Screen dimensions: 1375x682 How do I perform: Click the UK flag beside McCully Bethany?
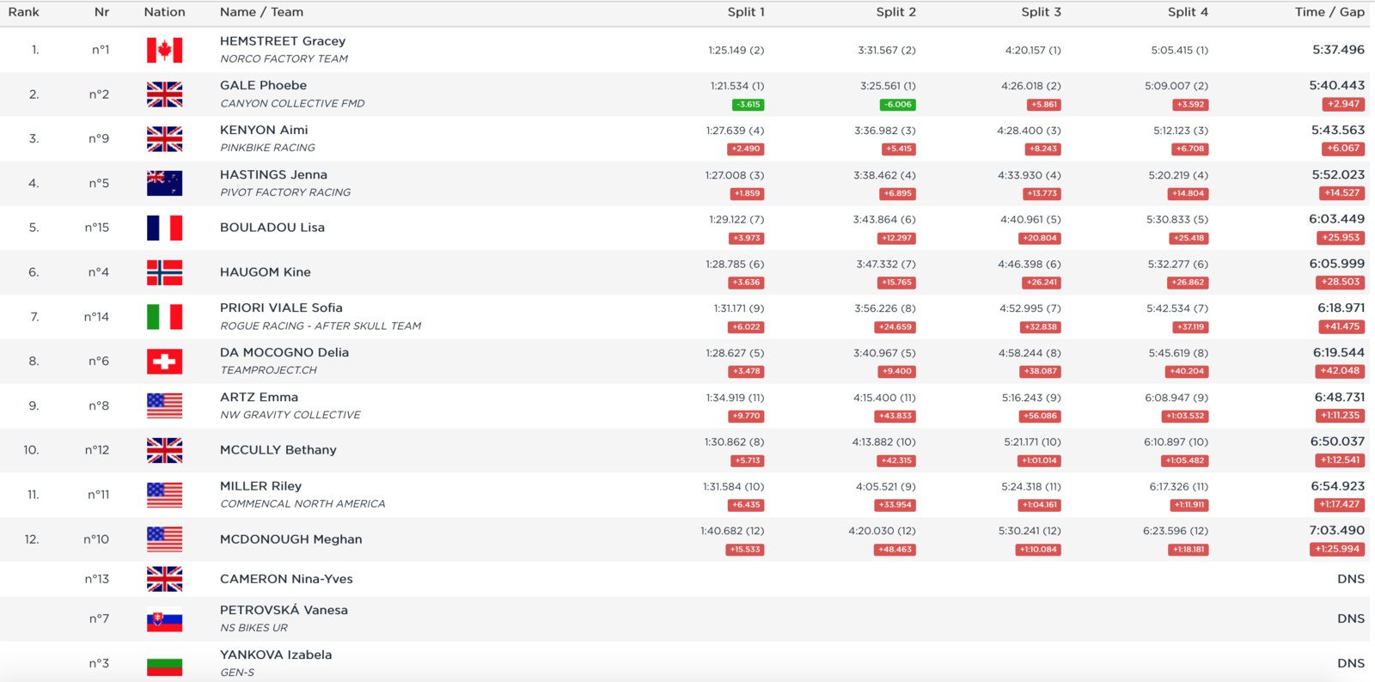(x=164, y=450)
